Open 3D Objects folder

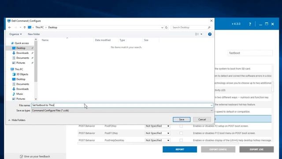click(22, 74)
